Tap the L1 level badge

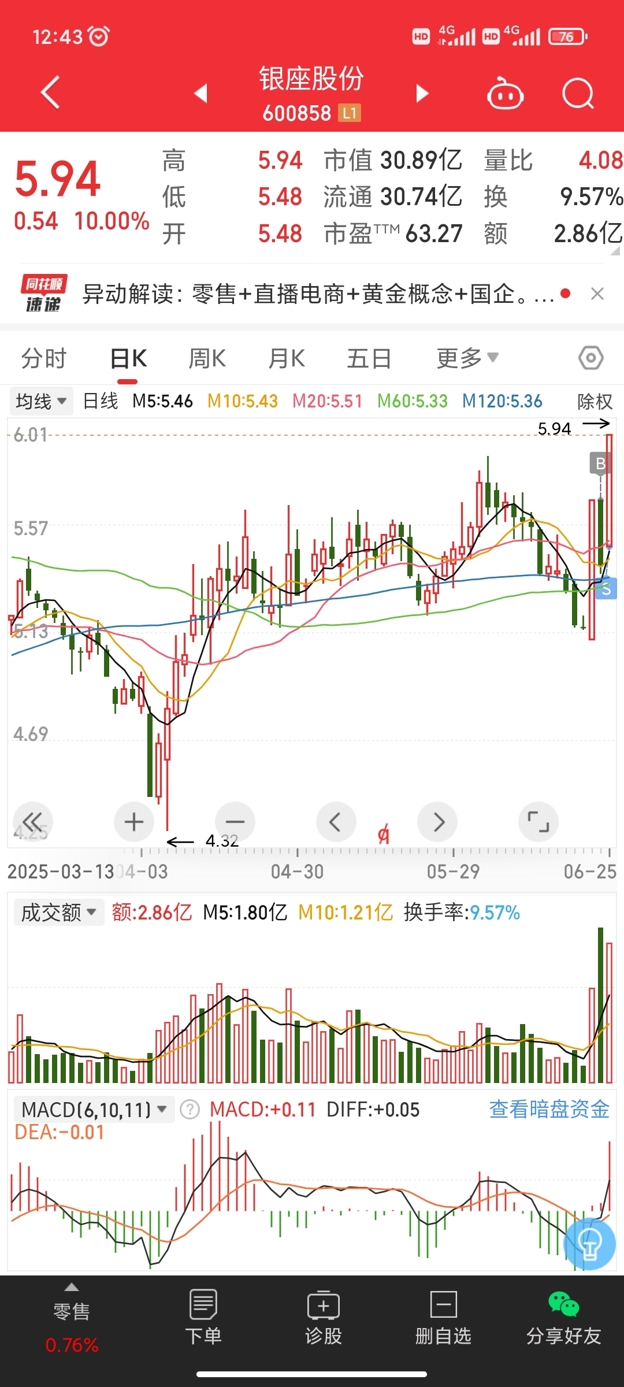pos(350,113)
